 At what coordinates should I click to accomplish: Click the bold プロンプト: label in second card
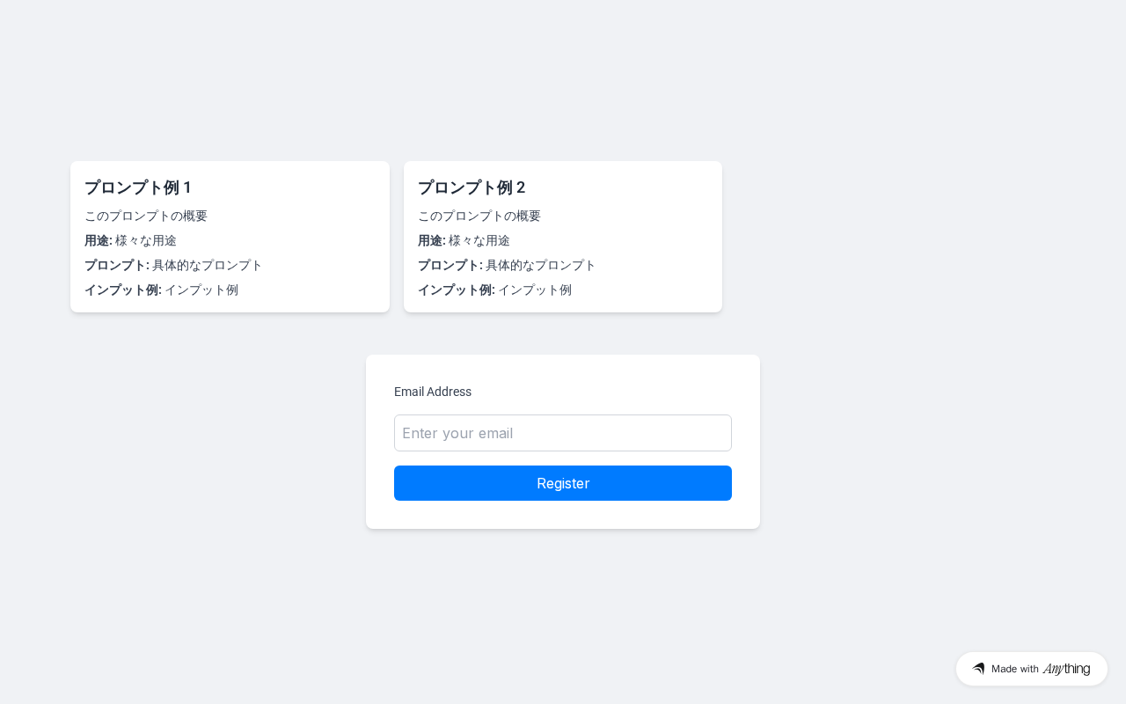(450, 265)
